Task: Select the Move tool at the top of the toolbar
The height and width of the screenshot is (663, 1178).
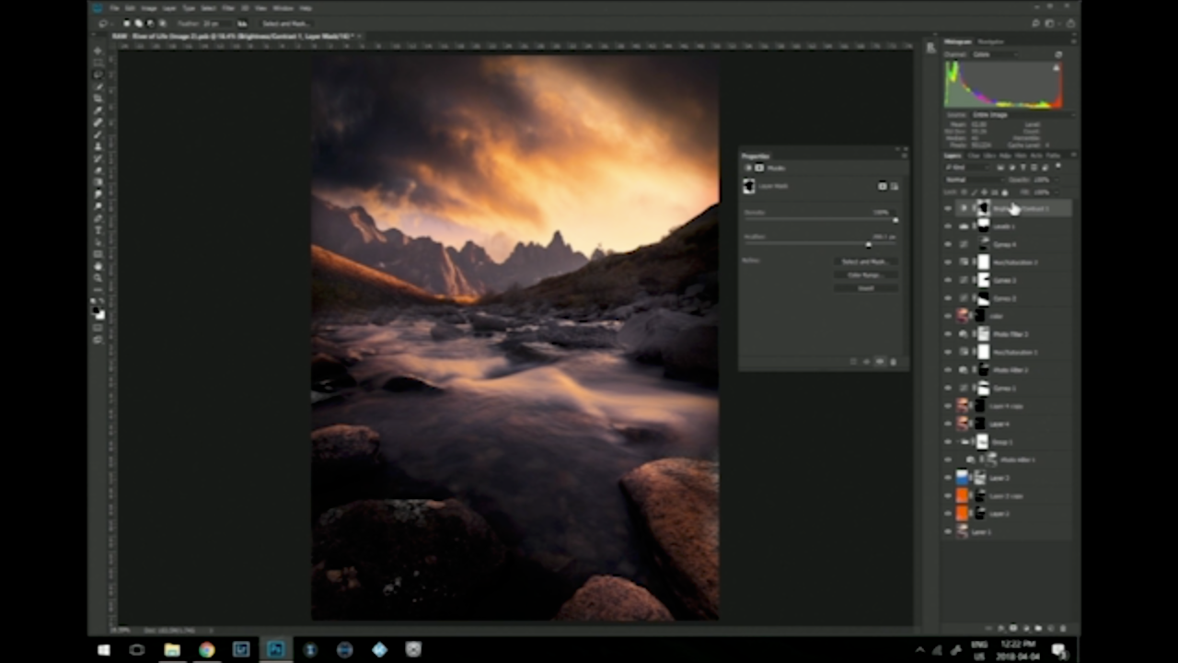Action: [98, 51]
